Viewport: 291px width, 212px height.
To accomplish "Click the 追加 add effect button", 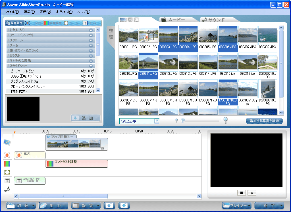I will (x=86, y=118).
